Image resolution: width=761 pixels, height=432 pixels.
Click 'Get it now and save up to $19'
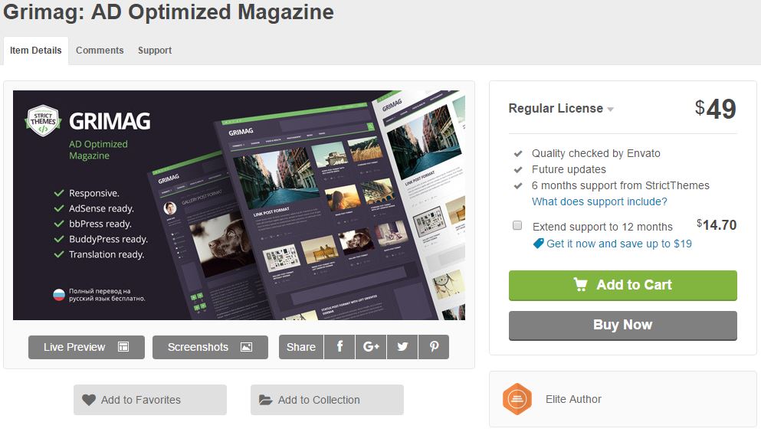pyautogui.click(x=618, y=244)
